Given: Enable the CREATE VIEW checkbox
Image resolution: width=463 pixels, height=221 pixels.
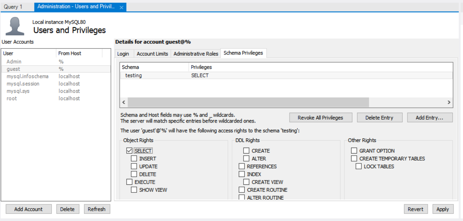Looking at the screenshot, I should 246,182.
